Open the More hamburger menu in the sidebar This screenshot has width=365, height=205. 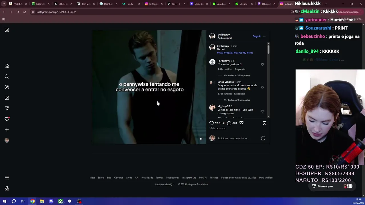[x=7, y=178]
